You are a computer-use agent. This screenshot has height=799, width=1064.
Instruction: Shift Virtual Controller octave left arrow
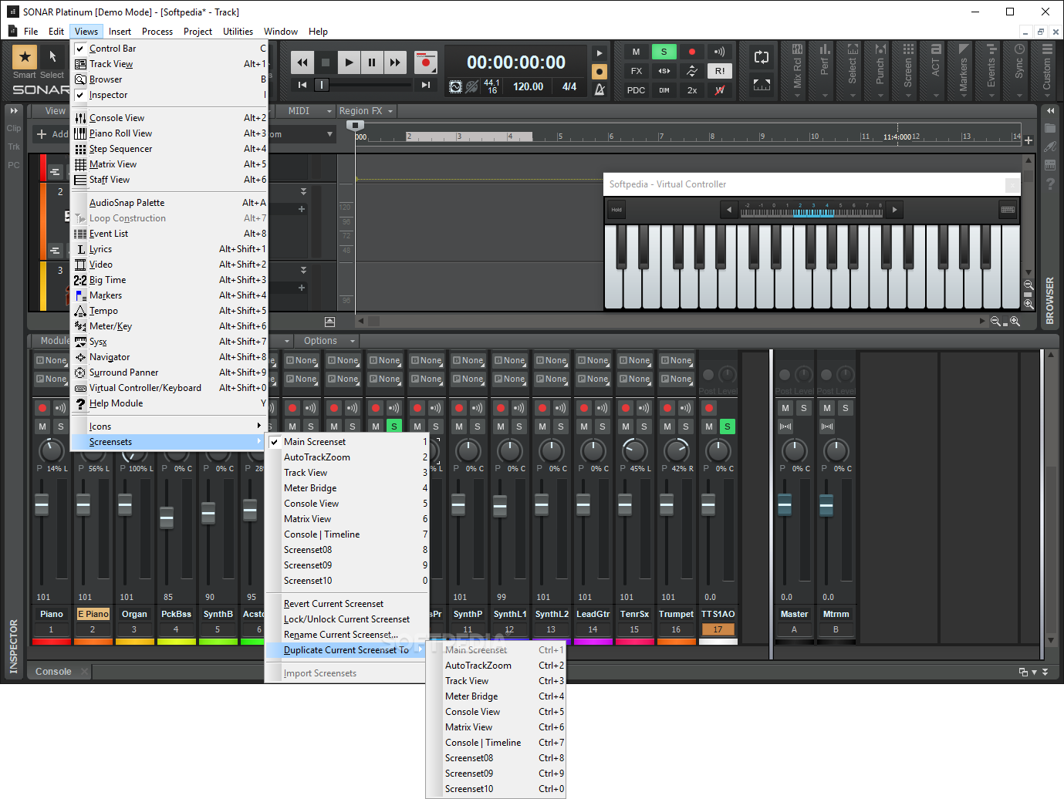click(729, 209)
